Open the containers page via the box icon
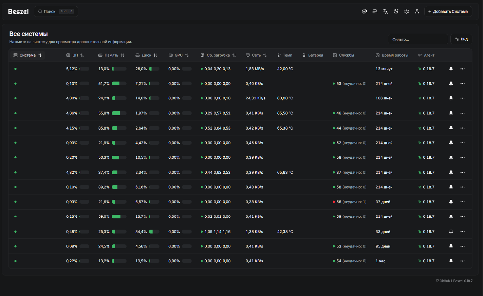This screenshot has width=483, height=296. (365, 12)
